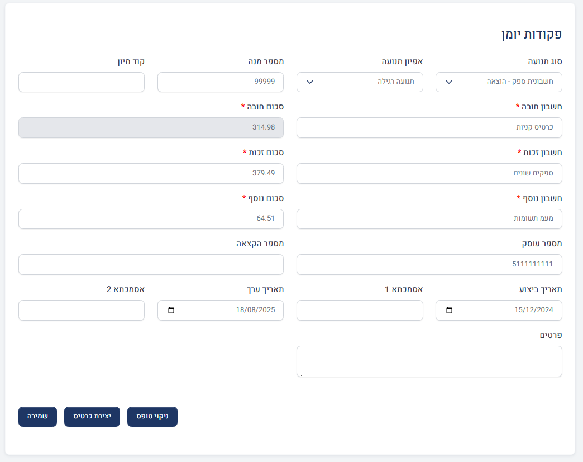Open calendar picker for תאריך ערך
The width and height of the screenshot is (583, 462).
pyautogui.click(x=171, y=311)
